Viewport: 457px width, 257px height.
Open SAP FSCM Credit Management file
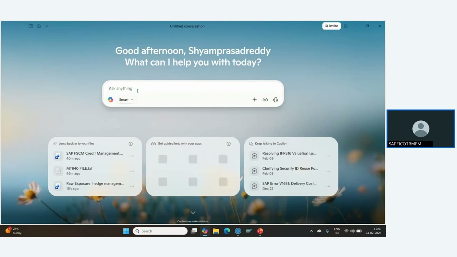pyautogui.click(x=95, y=156)
